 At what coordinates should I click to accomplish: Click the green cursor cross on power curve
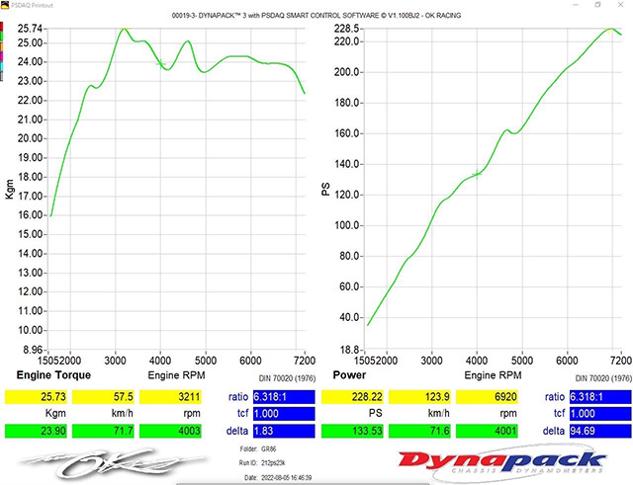[x=477, y=174]
